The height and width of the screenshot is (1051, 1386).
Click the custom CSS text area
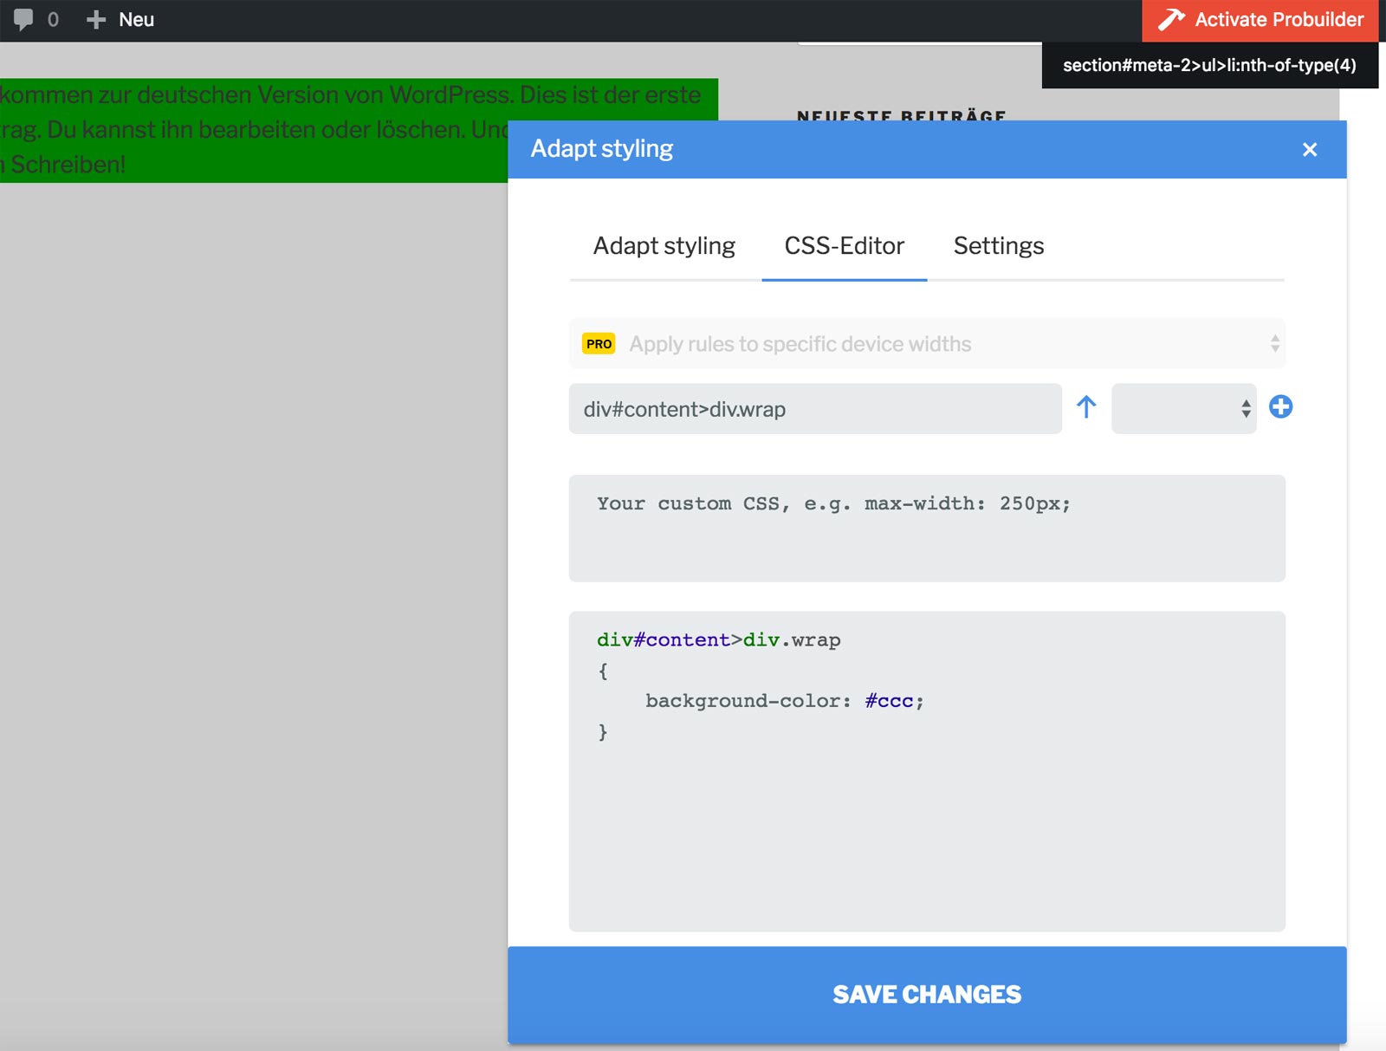(927, 528)
